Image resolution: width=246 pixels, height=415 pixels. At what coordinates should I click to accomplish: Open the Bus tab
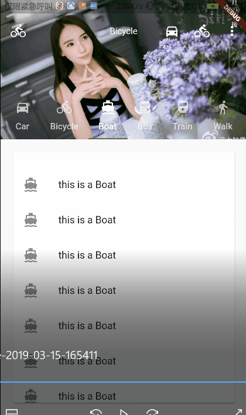(145, 116)
